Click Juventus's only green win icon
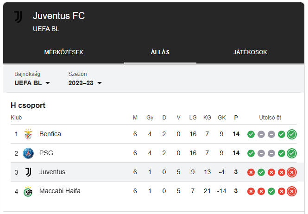The width and height of the screenshot is (308, 214). point(261,172)
